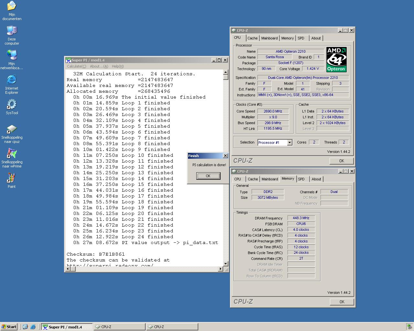Image resolution: width=414 pixels, height=331 pixels.
Task: Click Core Speed 2690.0 MHz field
Action: (x=273, y=111)
